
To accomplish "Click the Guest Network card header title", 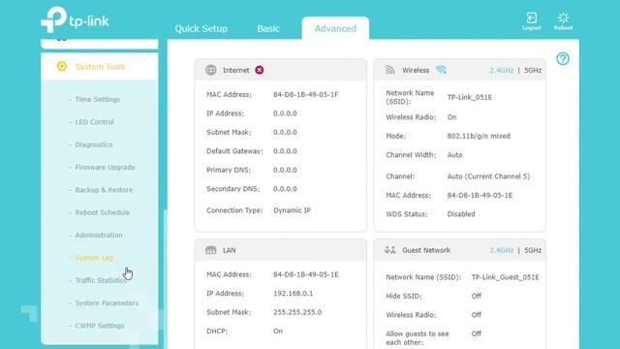I will [x=426, y=250].
